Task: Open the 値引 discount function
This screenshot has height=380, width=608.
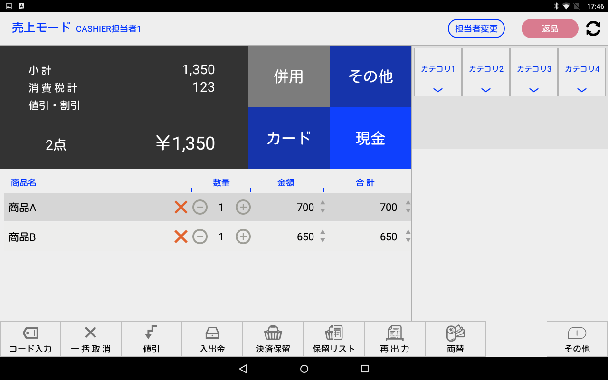Action: 152,339
